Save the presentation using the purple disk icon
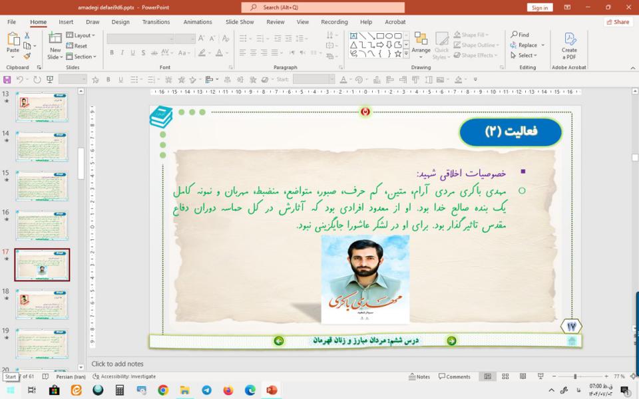The width and height of the screenshot is (639, 399). [7, 79]
